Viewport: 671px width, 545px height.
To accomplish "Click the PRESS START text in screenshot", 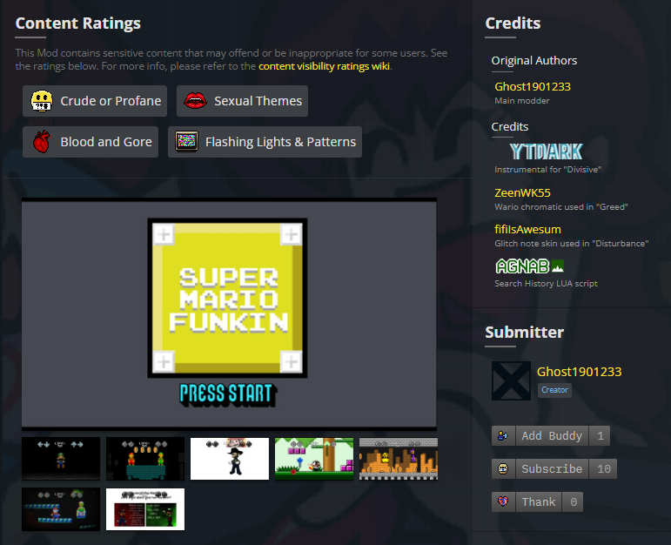I will (x=227, y=394).
